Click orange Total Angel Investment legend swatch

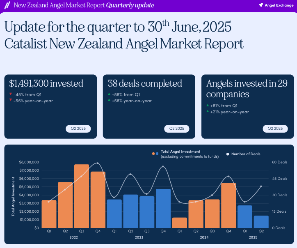click(153, 154)
